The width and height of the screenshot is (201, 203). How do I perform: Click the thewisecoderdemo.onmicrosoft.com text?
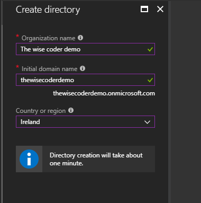tap(104, 93)
